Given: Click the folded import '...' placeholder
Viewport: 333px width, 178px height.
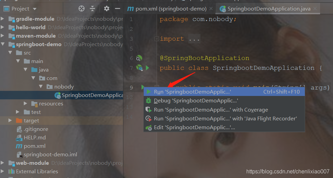Looking at the screenshot, I should click(x=194, y=39).
